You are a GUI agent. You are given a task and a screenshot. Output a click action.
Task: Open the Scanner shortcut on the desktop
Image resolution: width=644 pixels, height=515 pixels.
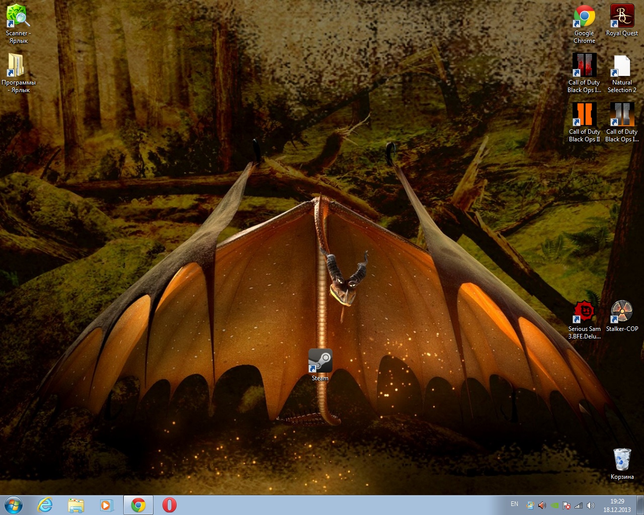(19, 24)
